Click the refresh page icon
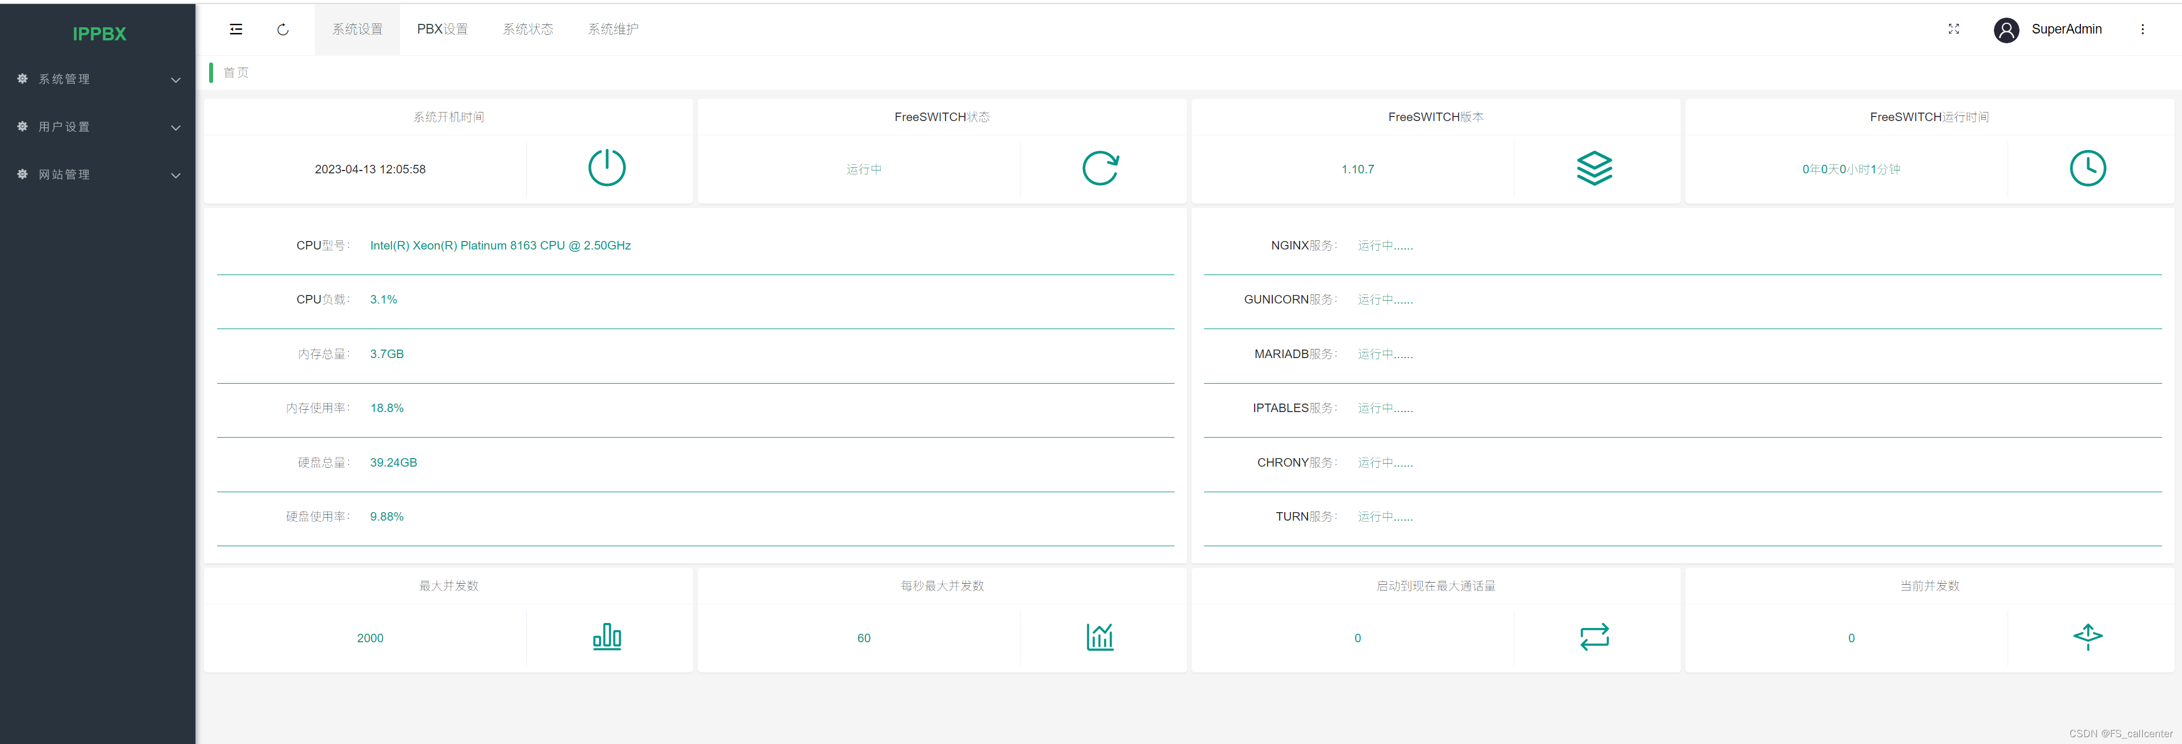2182x744 pixels. (283, 30)
